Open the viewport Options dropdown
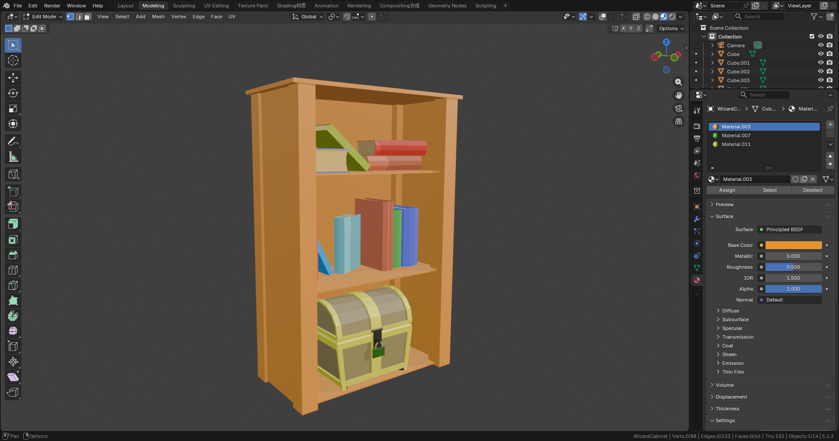839x441 pixels. coord(672,28)
